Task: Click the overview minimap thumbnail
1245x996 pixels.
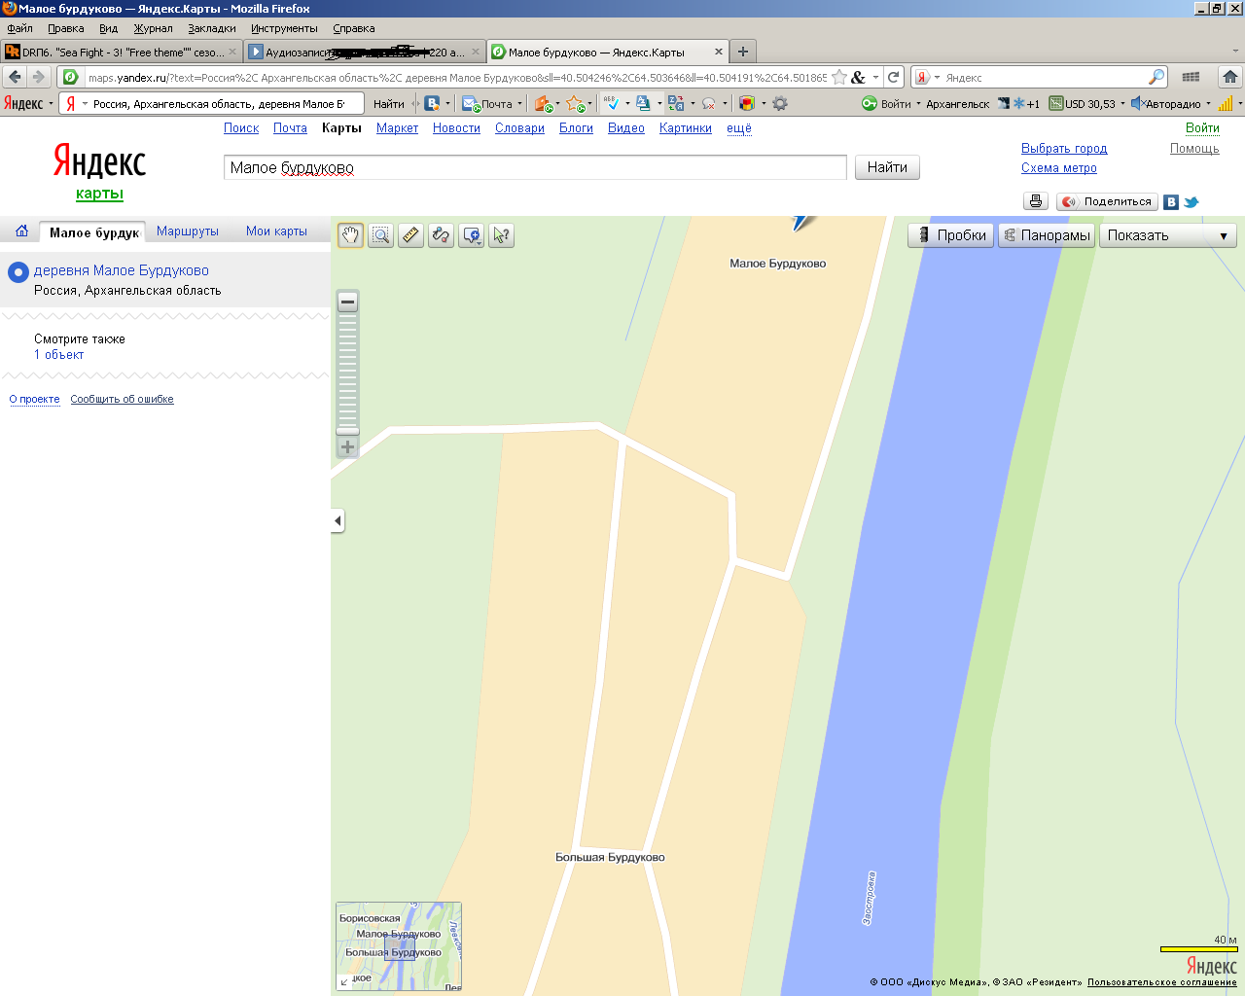Action: [399, 946]
